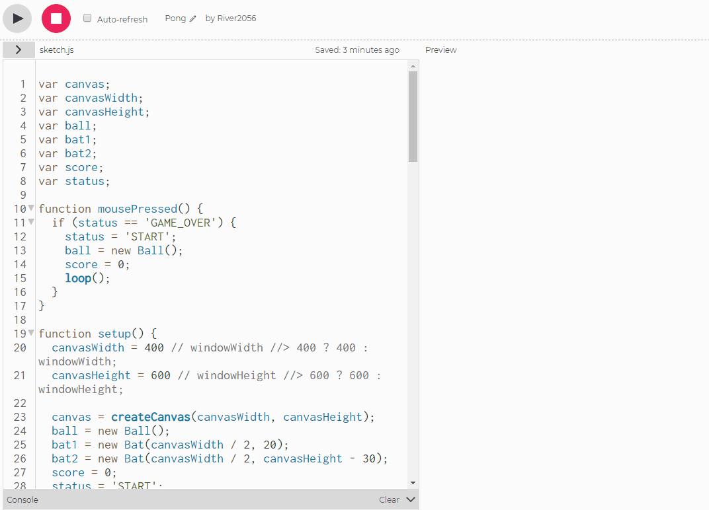Fold the setup function at line 19
The width and height of the screenshot is (709, 510).
(31, 333)
